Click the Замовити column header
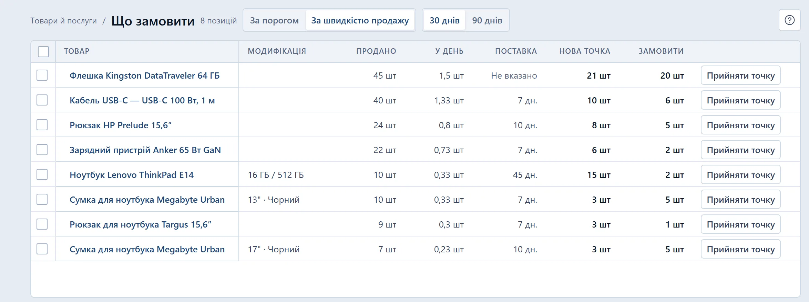Image resolution: width=809 pixels, height=302 pixels. click(x=661, y=51)
